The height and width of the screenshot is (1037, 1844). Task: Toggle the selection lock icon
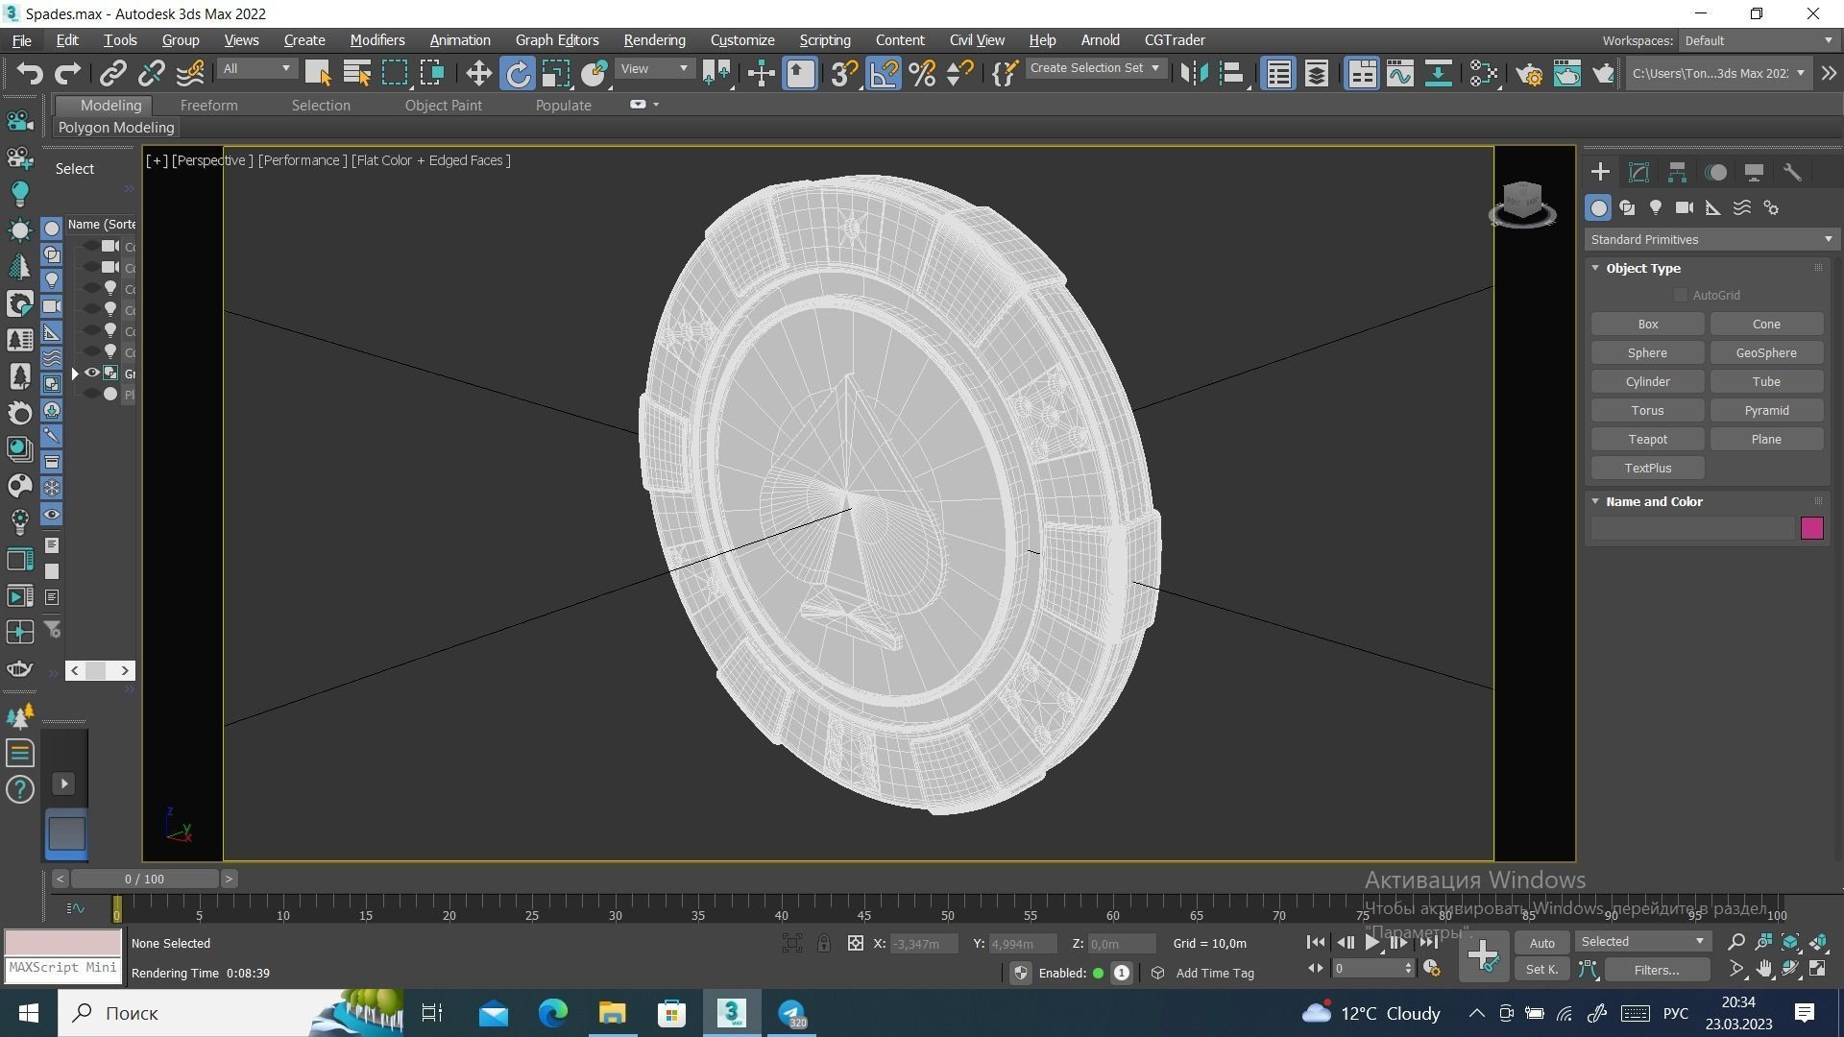824,944
